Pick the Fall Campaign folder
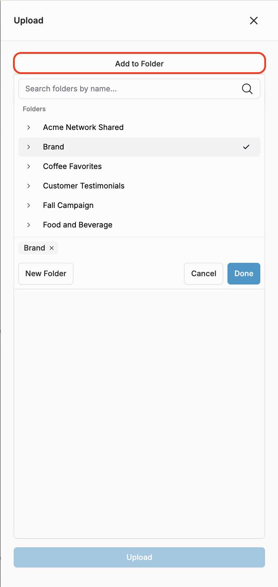The width and height of the screenshot is (278, 587). click(x=68, y=205)
